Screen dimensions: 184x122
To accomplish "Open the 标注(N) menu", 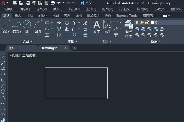I will tap(125, 9).
